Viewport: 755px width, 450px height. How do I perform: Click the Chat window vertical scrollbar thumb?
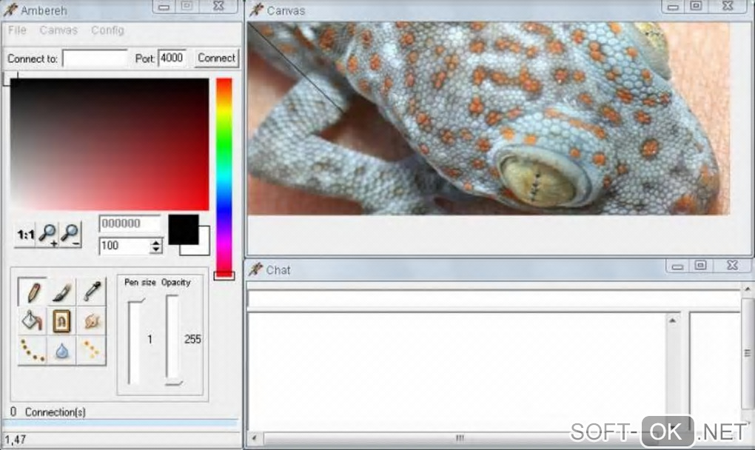pos(748,353)
